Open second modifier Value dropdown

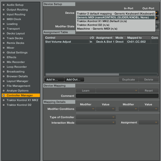(x=148, y=109)
